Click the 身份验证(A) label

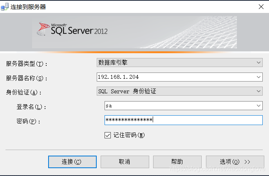point(23,93)
